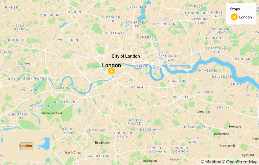Click the Richmond Park label
Viewport: 259px width, 165px height.
52,113
